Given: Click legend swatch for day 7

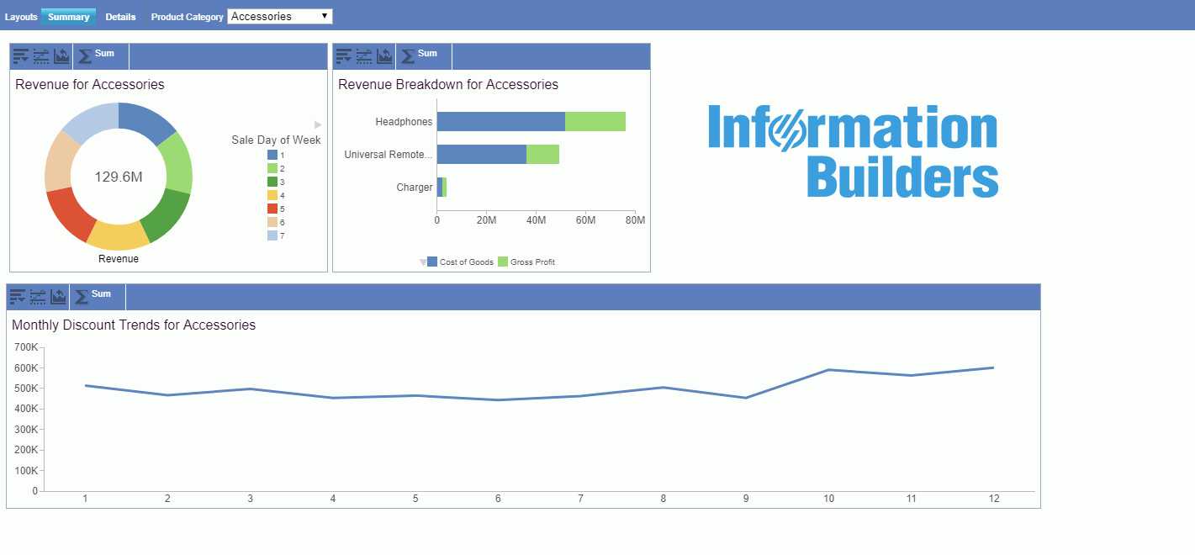Looking at the screenshot, I should click(272, 235).
